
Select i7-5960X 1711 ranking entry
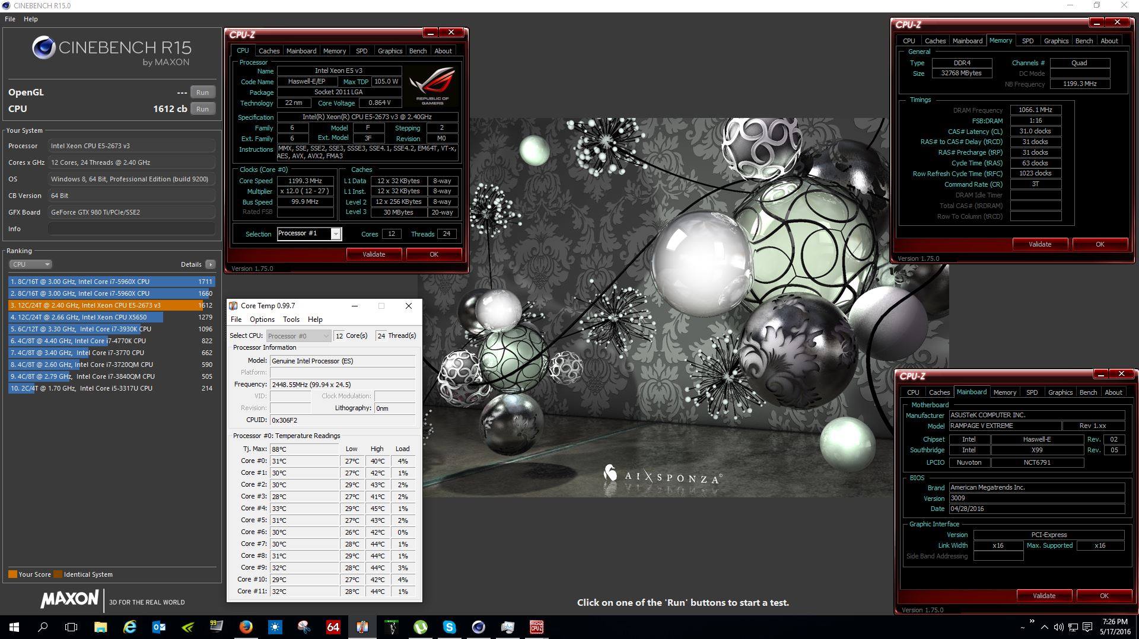tap(111, 282)
